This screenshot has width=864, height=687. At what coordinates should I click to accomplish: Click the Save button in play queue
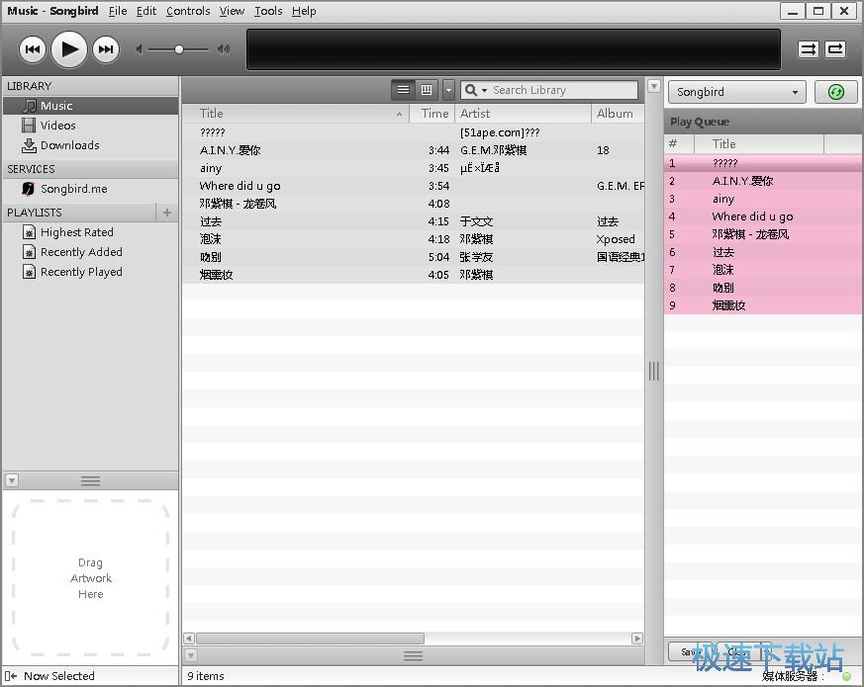tap(691, 651)
